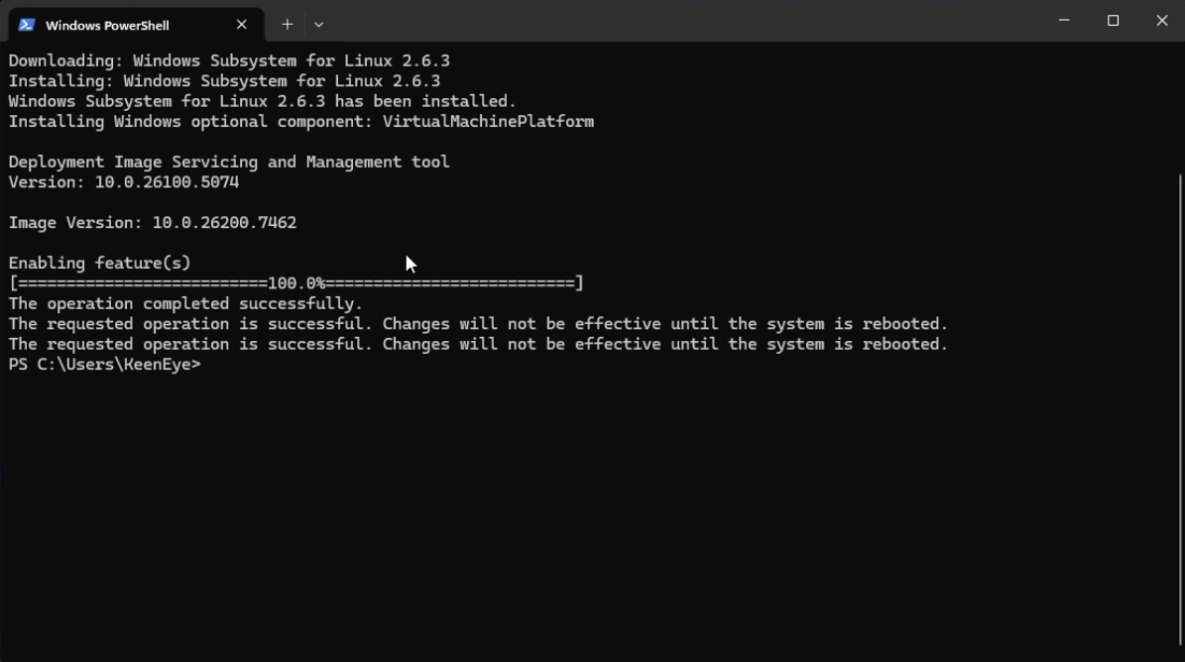Click the 'Downloading: Windows Subsystem for Linux' line

pyautogui.click(x=228, y=60)
